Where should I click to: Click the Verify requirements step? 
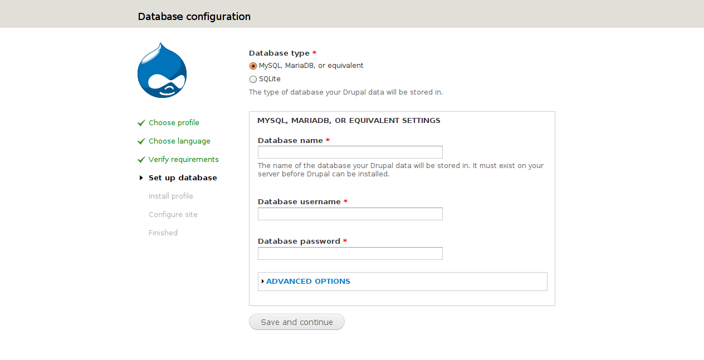pos(184,160)
